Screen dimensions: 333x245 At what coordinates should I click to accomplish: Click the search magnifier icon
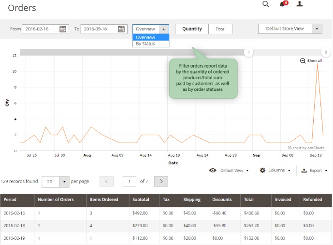tap(265, 4)
